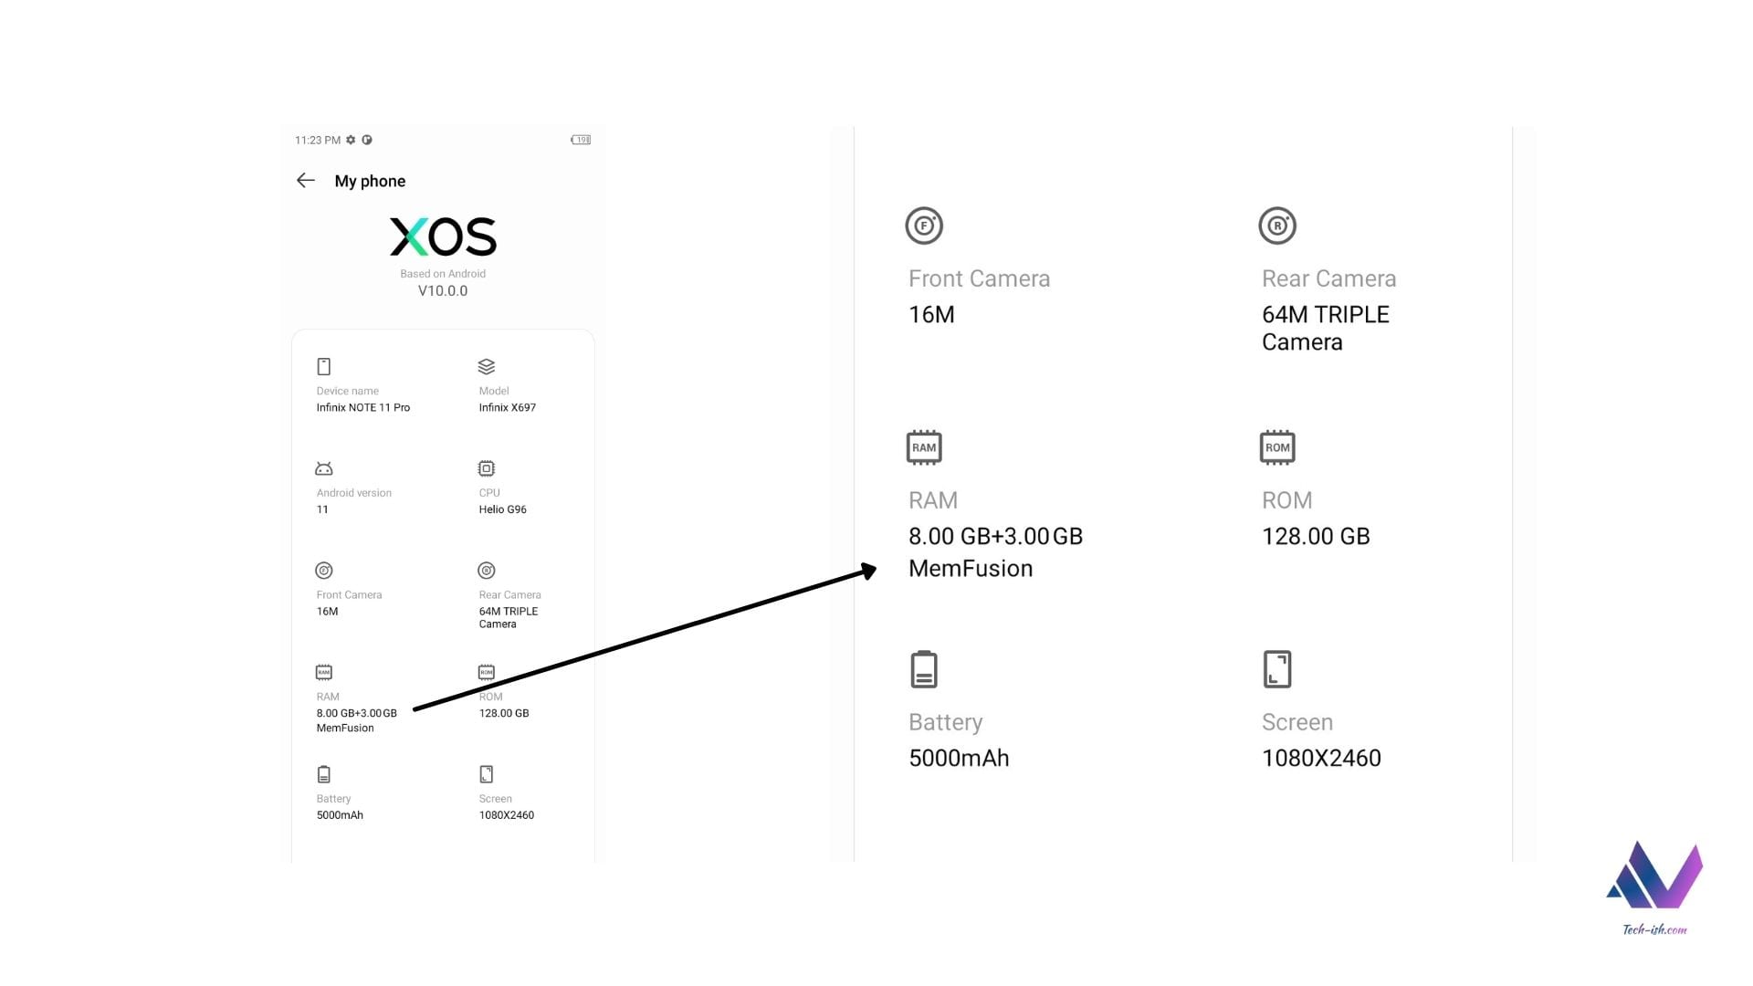Click the small RAM chip icon in phone panel
The image size is (1753, 986).
pyautogui.click(x=324, y=673)
